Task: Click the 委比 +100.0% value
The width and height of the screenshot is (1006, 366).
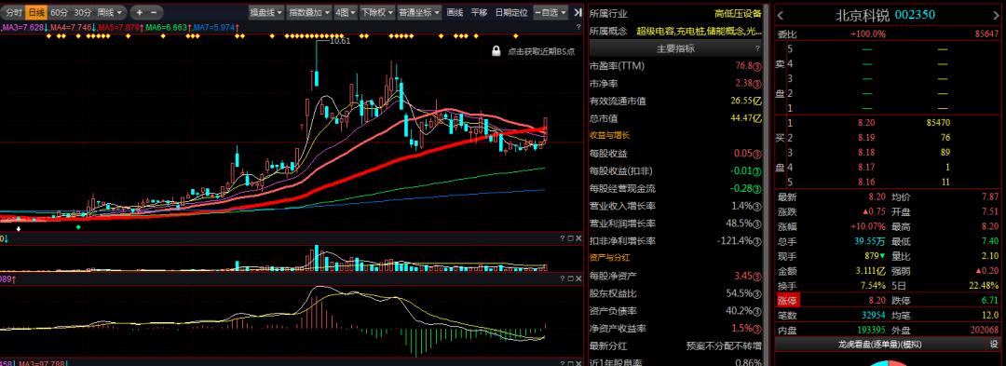Action: [x=867, y=34]
